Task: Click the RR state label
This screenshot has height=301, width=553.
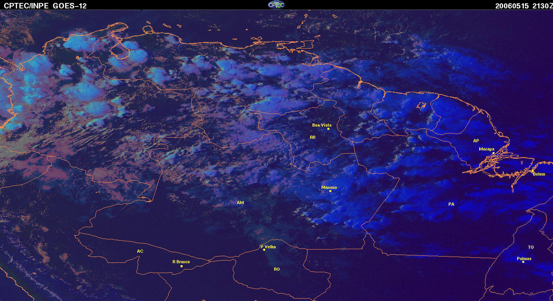Action: click(x=312, y=137)
